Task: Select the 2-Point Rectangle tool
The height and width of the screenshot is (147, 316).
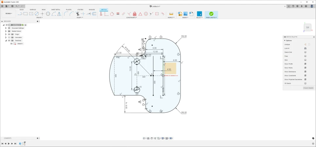Action: (26, 14)
